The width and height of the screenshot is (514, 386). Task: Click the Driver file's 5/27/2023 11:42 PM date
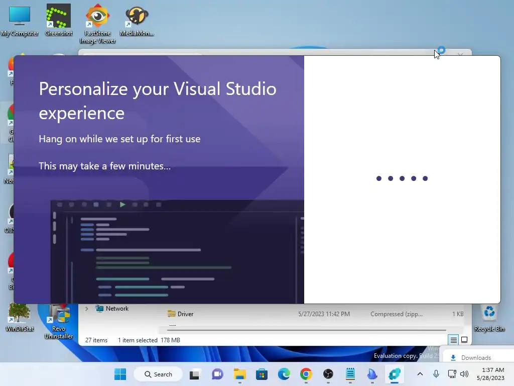point(324,314)
